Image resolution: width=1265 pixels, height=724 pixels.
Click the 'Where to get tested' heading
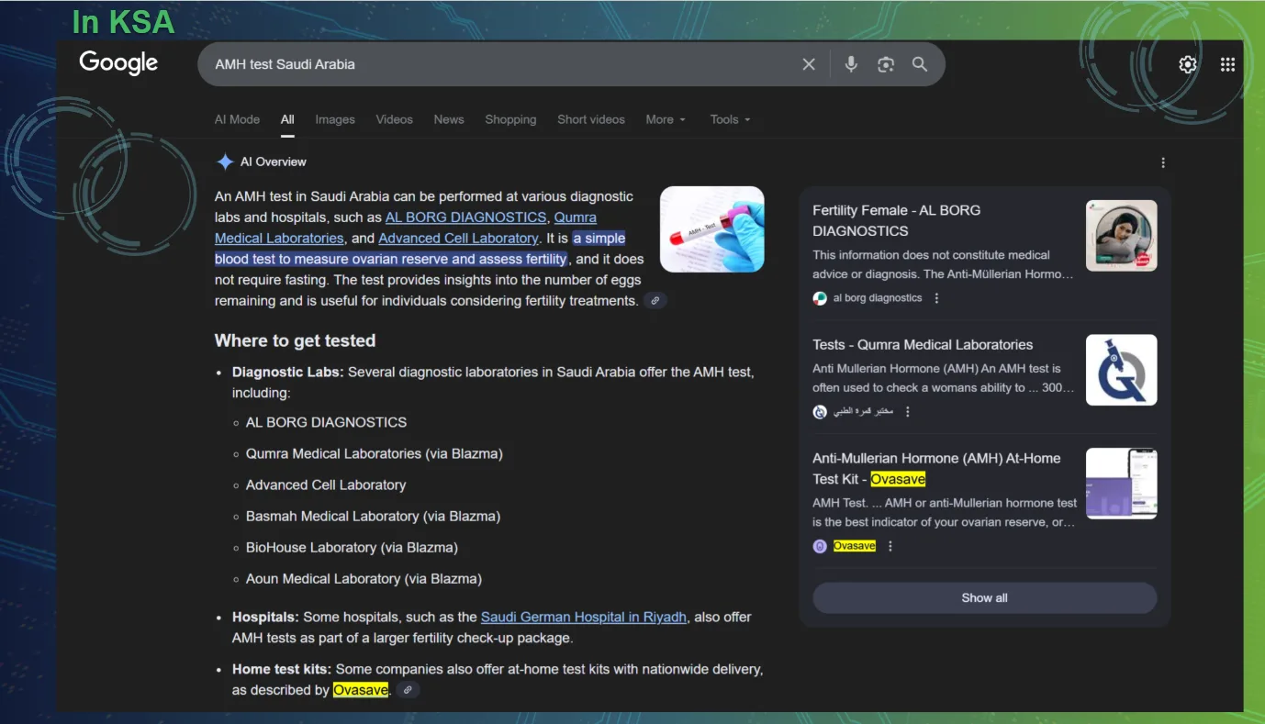295,340
